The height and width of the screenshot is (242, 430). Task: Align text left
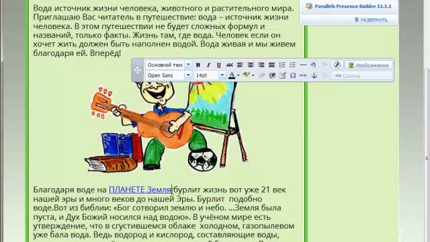tap(240, 65)
